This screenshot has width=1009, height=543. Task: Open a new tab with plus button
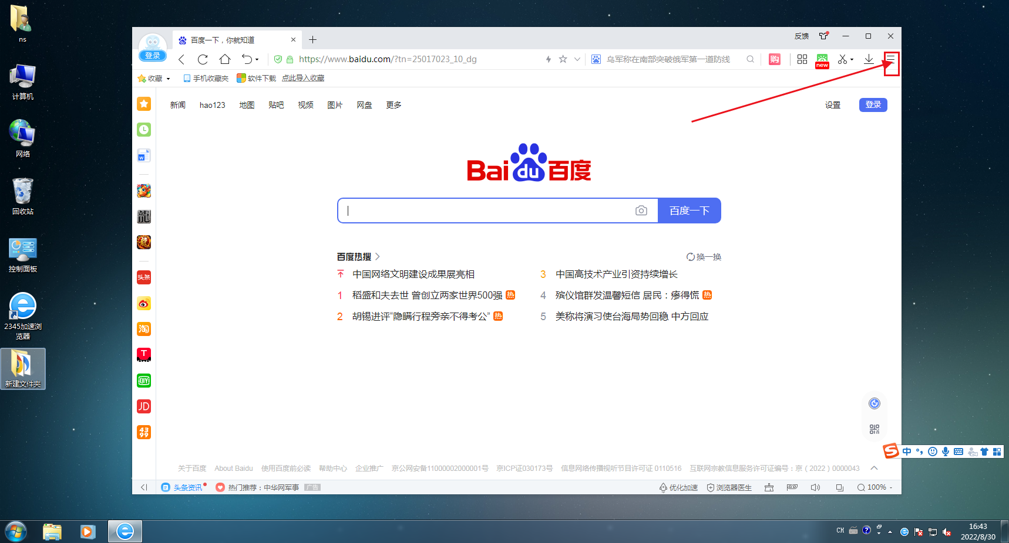[313, 40]
